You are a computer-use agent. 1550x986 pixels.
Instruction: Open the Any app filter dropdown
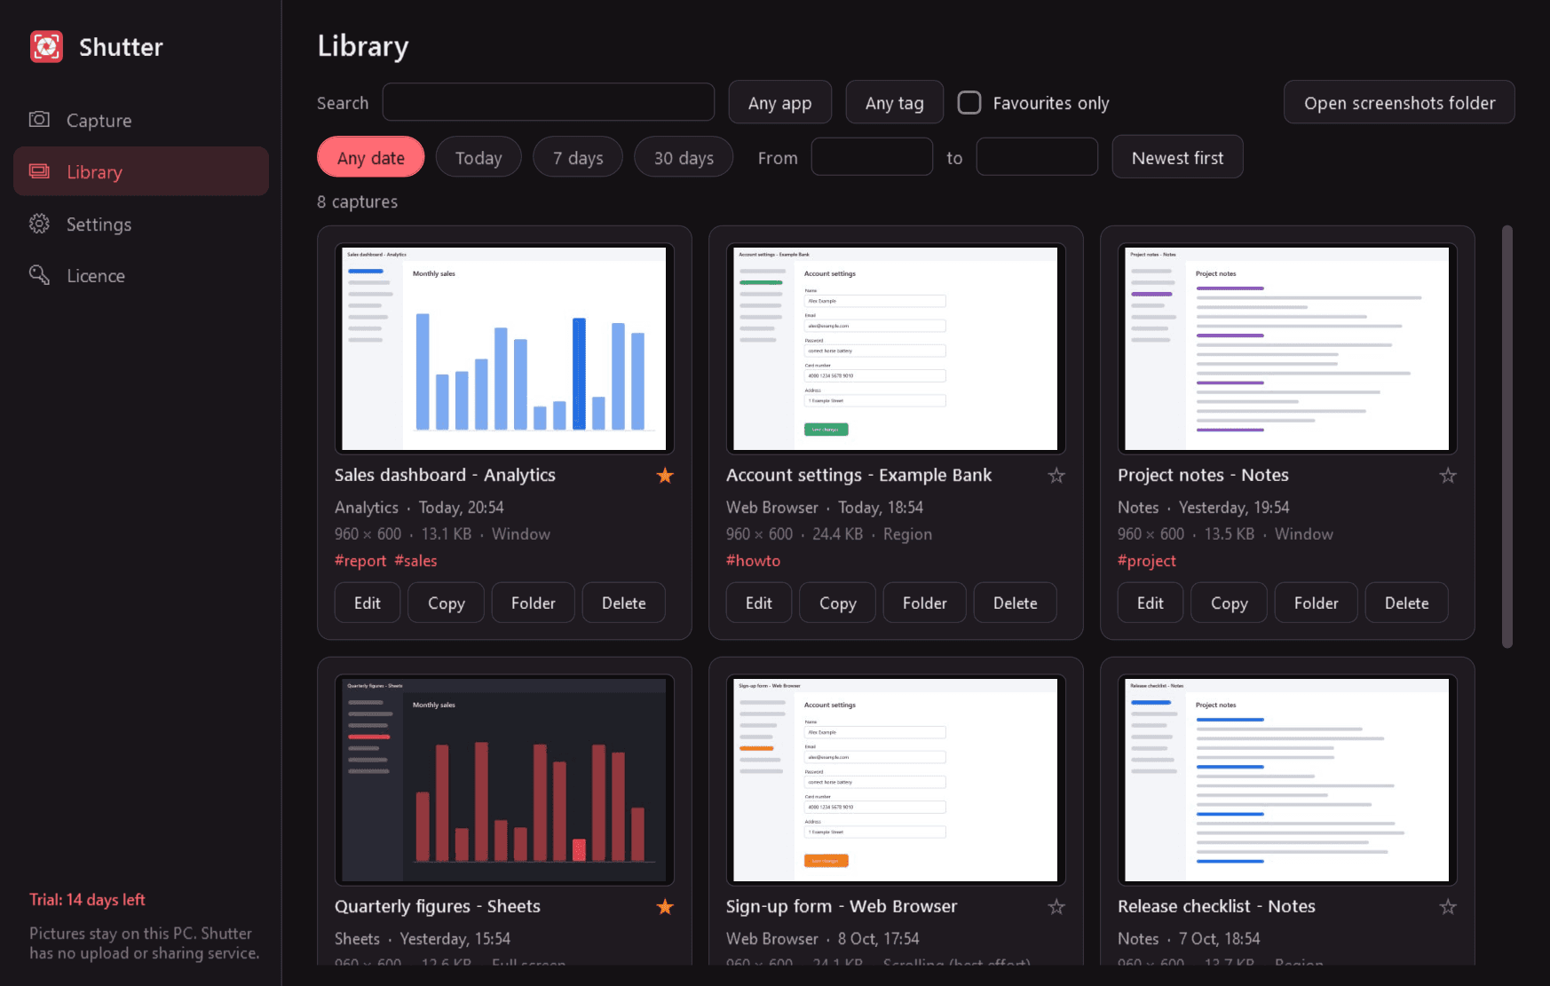tap(779, 103)
